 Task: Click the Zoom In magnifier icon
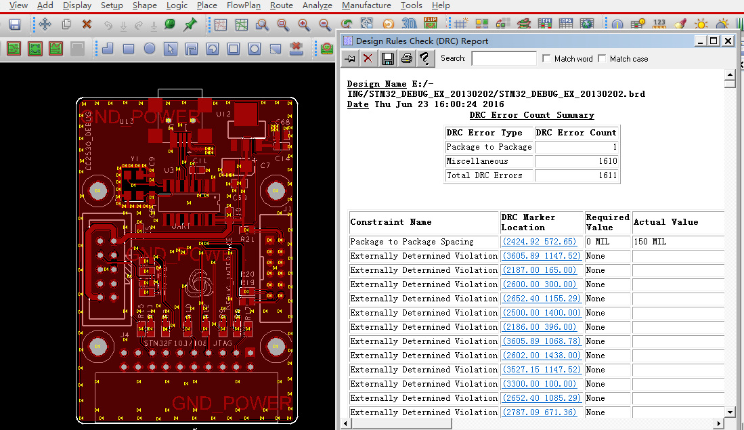(304, 24)
